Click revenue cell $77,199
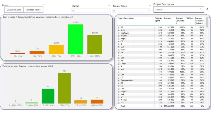Image resolution: width=211 pixels, height=114 pixels. point(171,91)
